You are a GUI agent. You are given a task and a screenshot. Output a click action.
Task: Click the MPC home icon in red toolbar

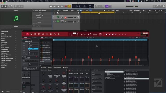[27, 34]
